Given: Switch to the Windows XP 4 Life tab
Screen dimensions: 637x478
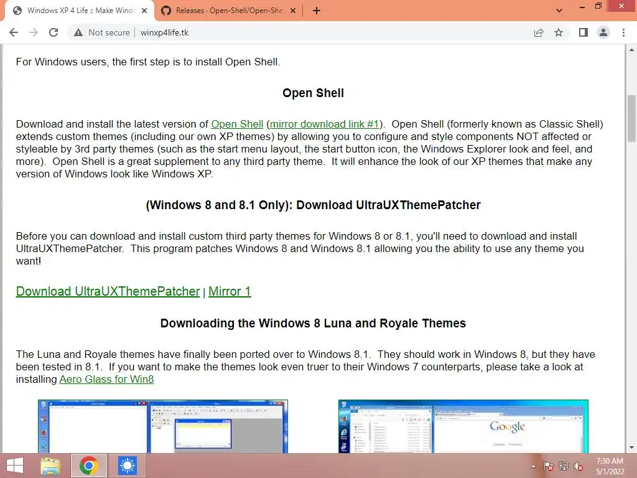Looking at the screenshot, I should coord(80,11).
